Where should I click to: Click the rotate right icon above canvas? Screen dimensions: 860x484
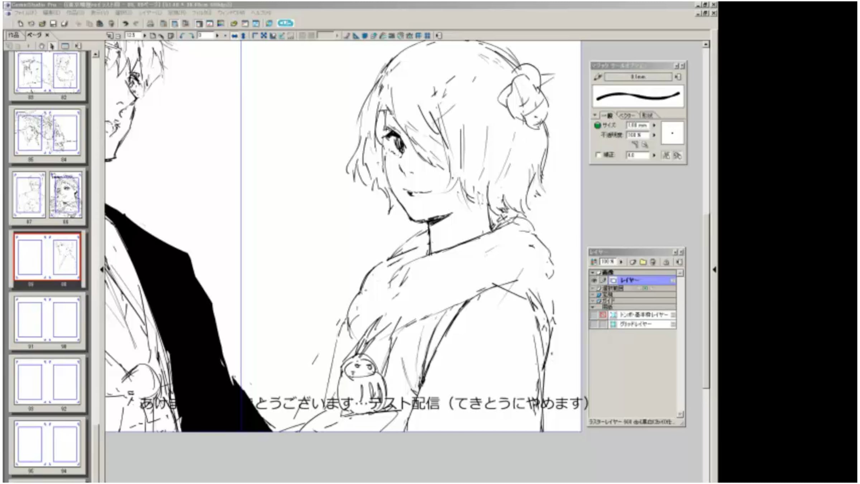coord(192,35)
